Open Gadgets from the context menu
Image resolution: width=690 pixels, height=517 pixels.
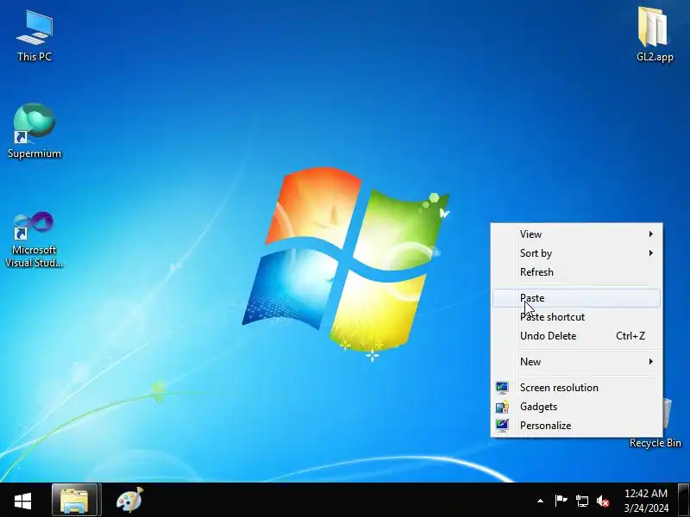[x=576, y=407]
